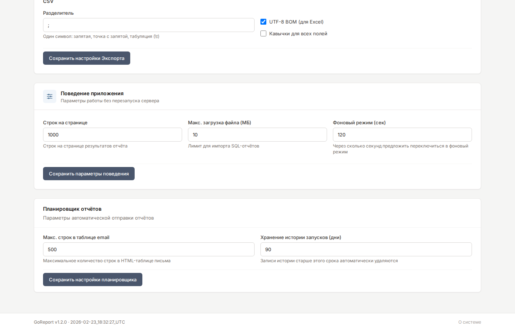
Task: Enable the Кавычки для всех полей checkbox
Action: [263, 33]
